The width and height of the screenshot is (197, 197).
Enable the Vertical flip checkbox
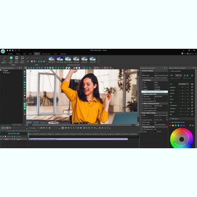tap(184, 78)
